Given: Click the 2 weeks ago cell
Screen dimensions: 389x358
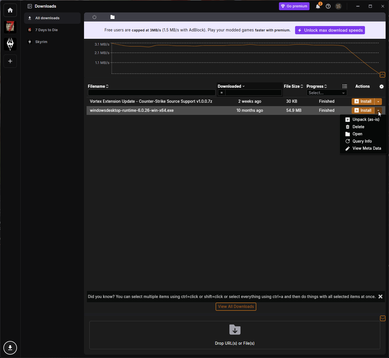Looking at the screenshot, I should [250, 101].
